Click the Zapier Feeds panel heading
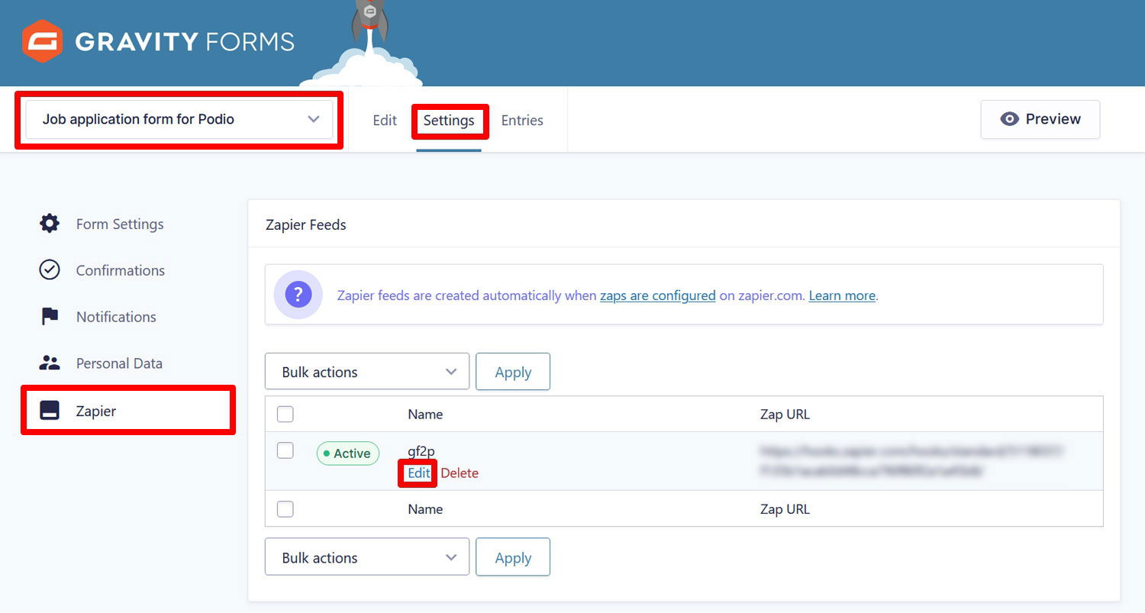Viewport: 1145px width, 613px height. click(306, 224)
